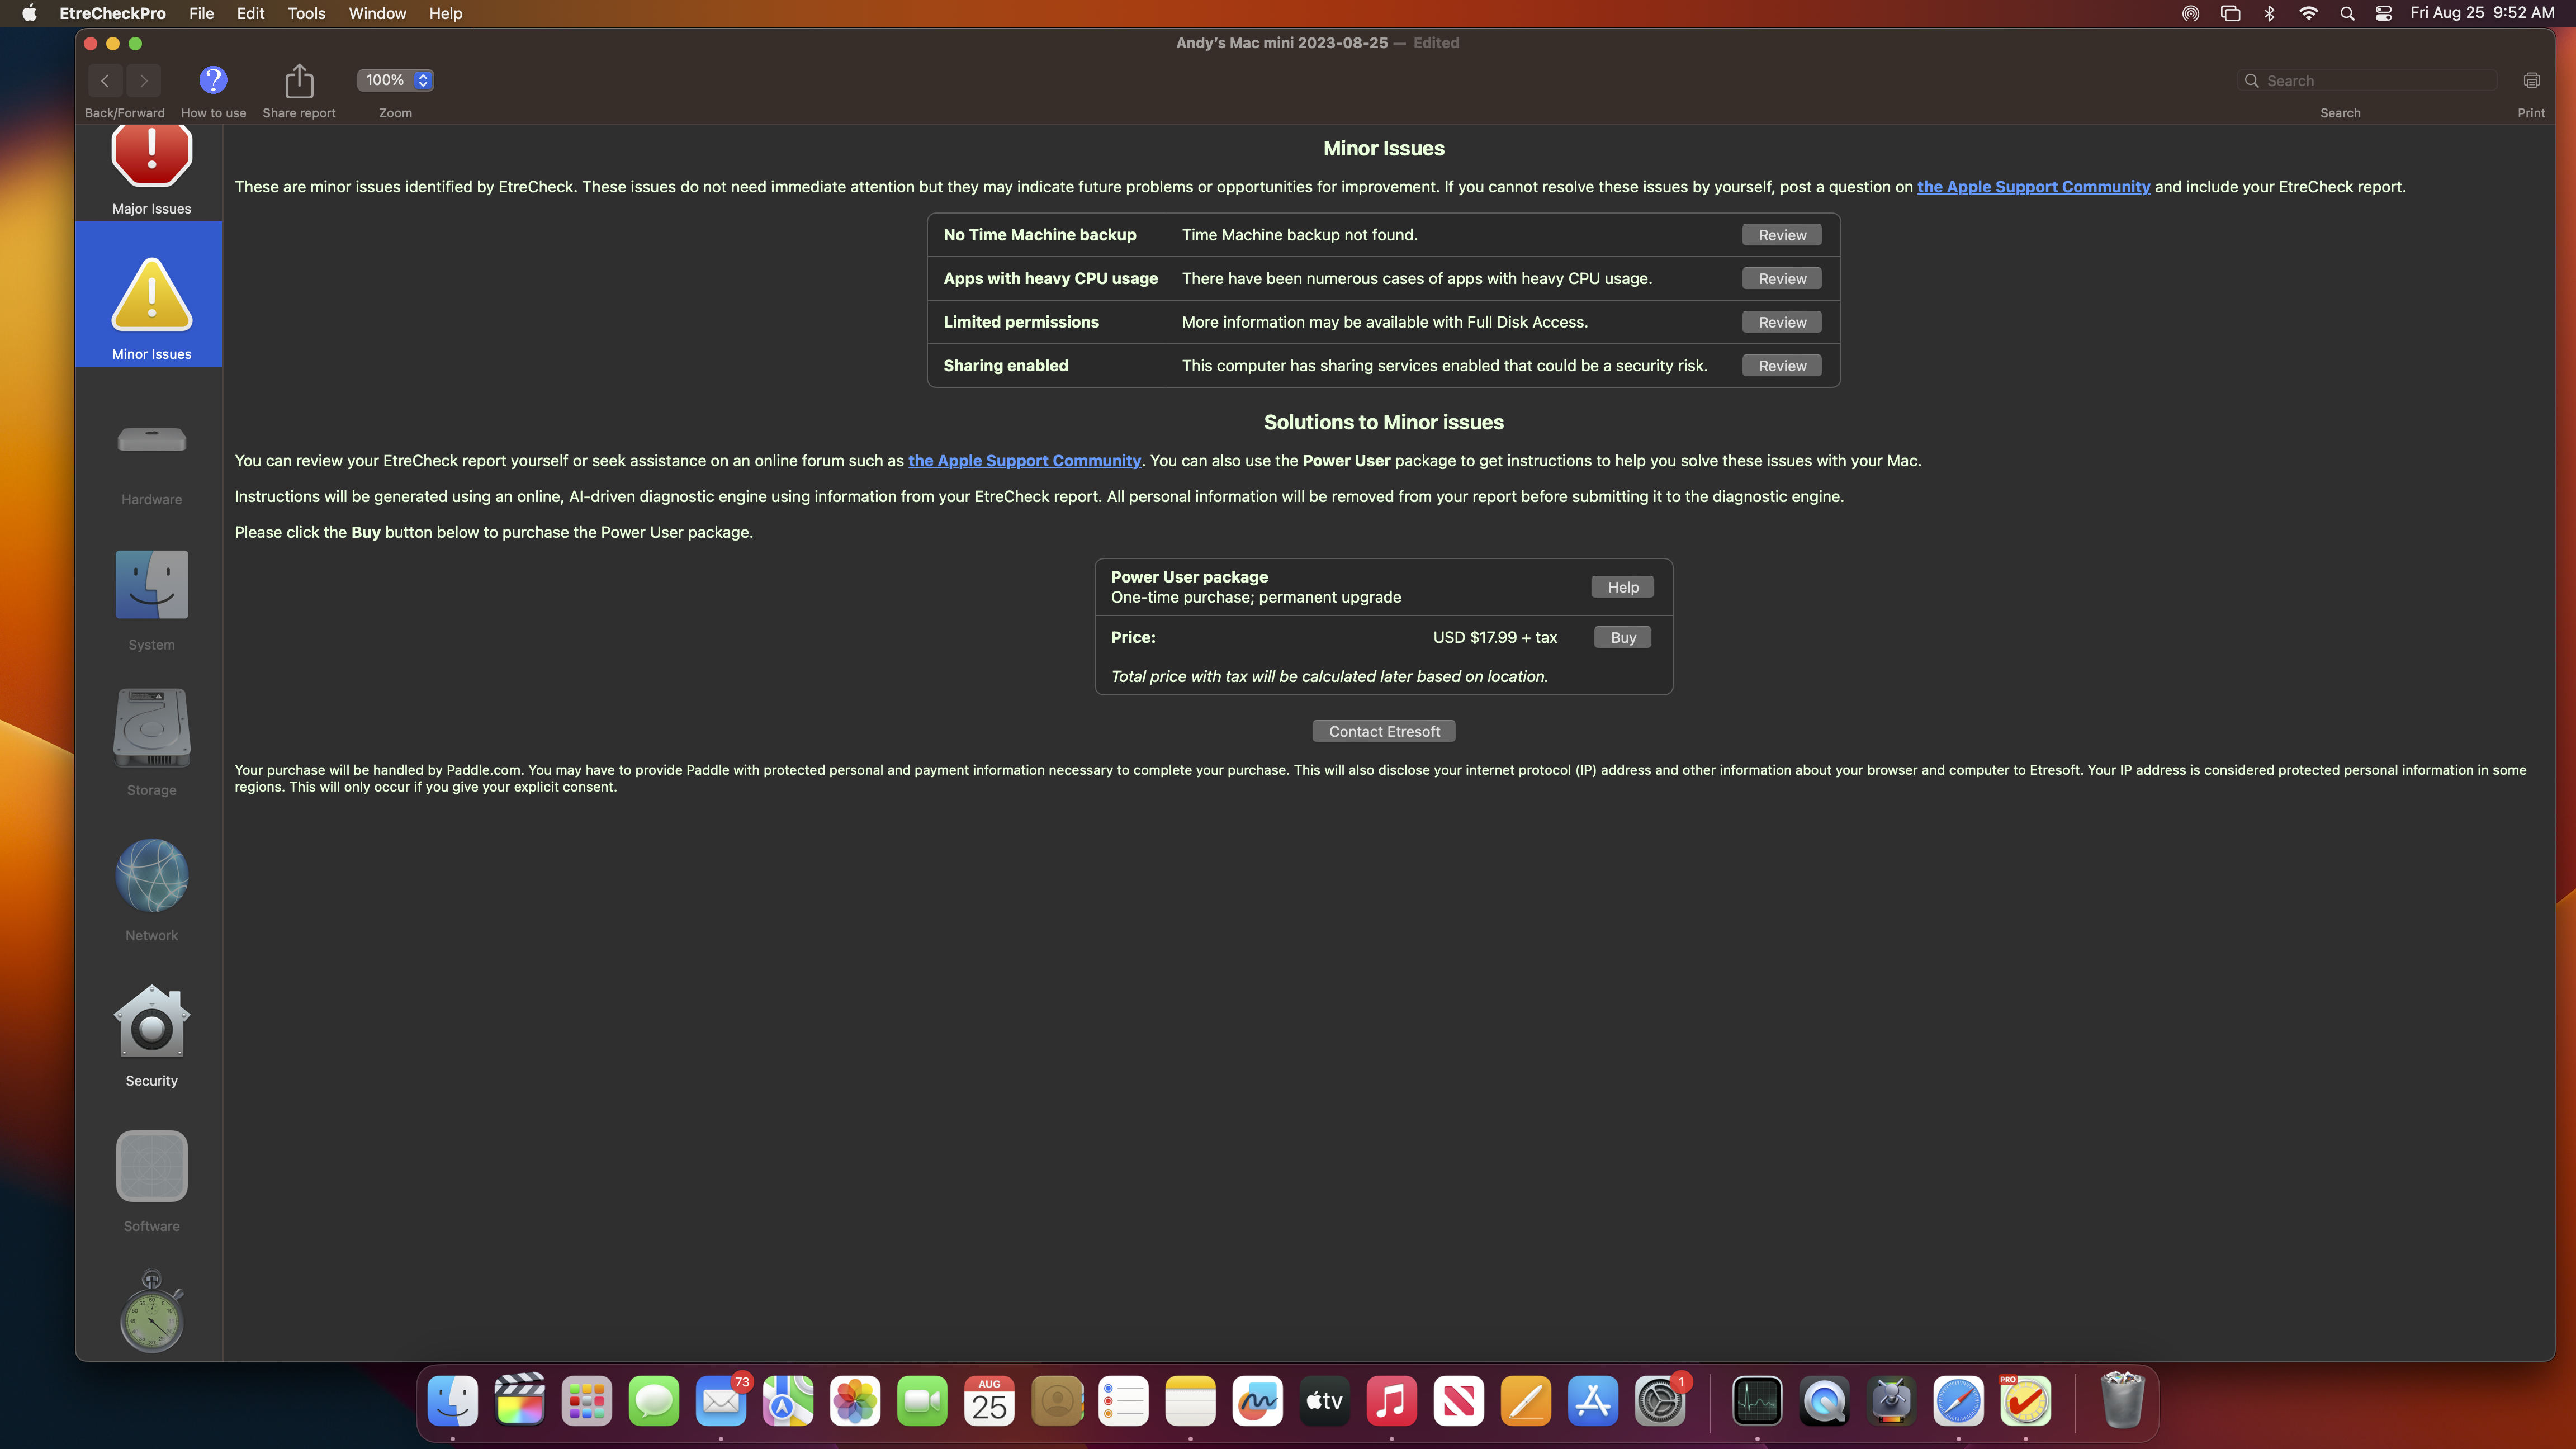Select the Security sidebar icon

click(151, 1022)
